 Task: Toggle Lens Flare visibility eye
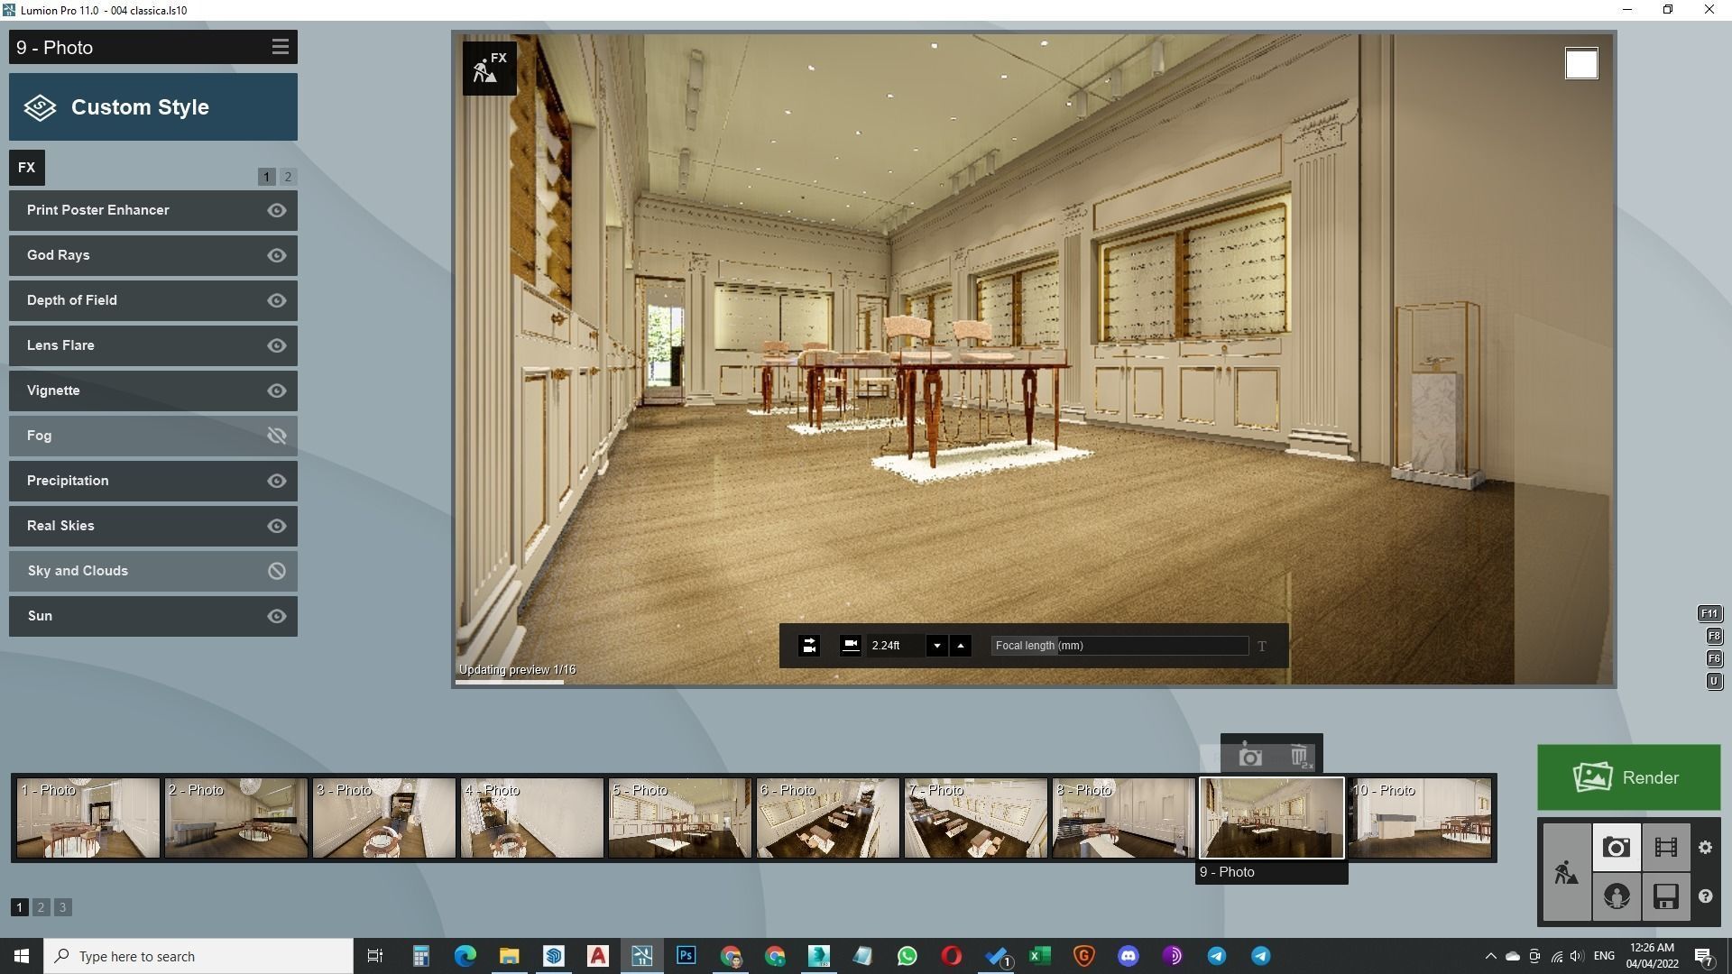pyautogui.click(x=277, y=345)
